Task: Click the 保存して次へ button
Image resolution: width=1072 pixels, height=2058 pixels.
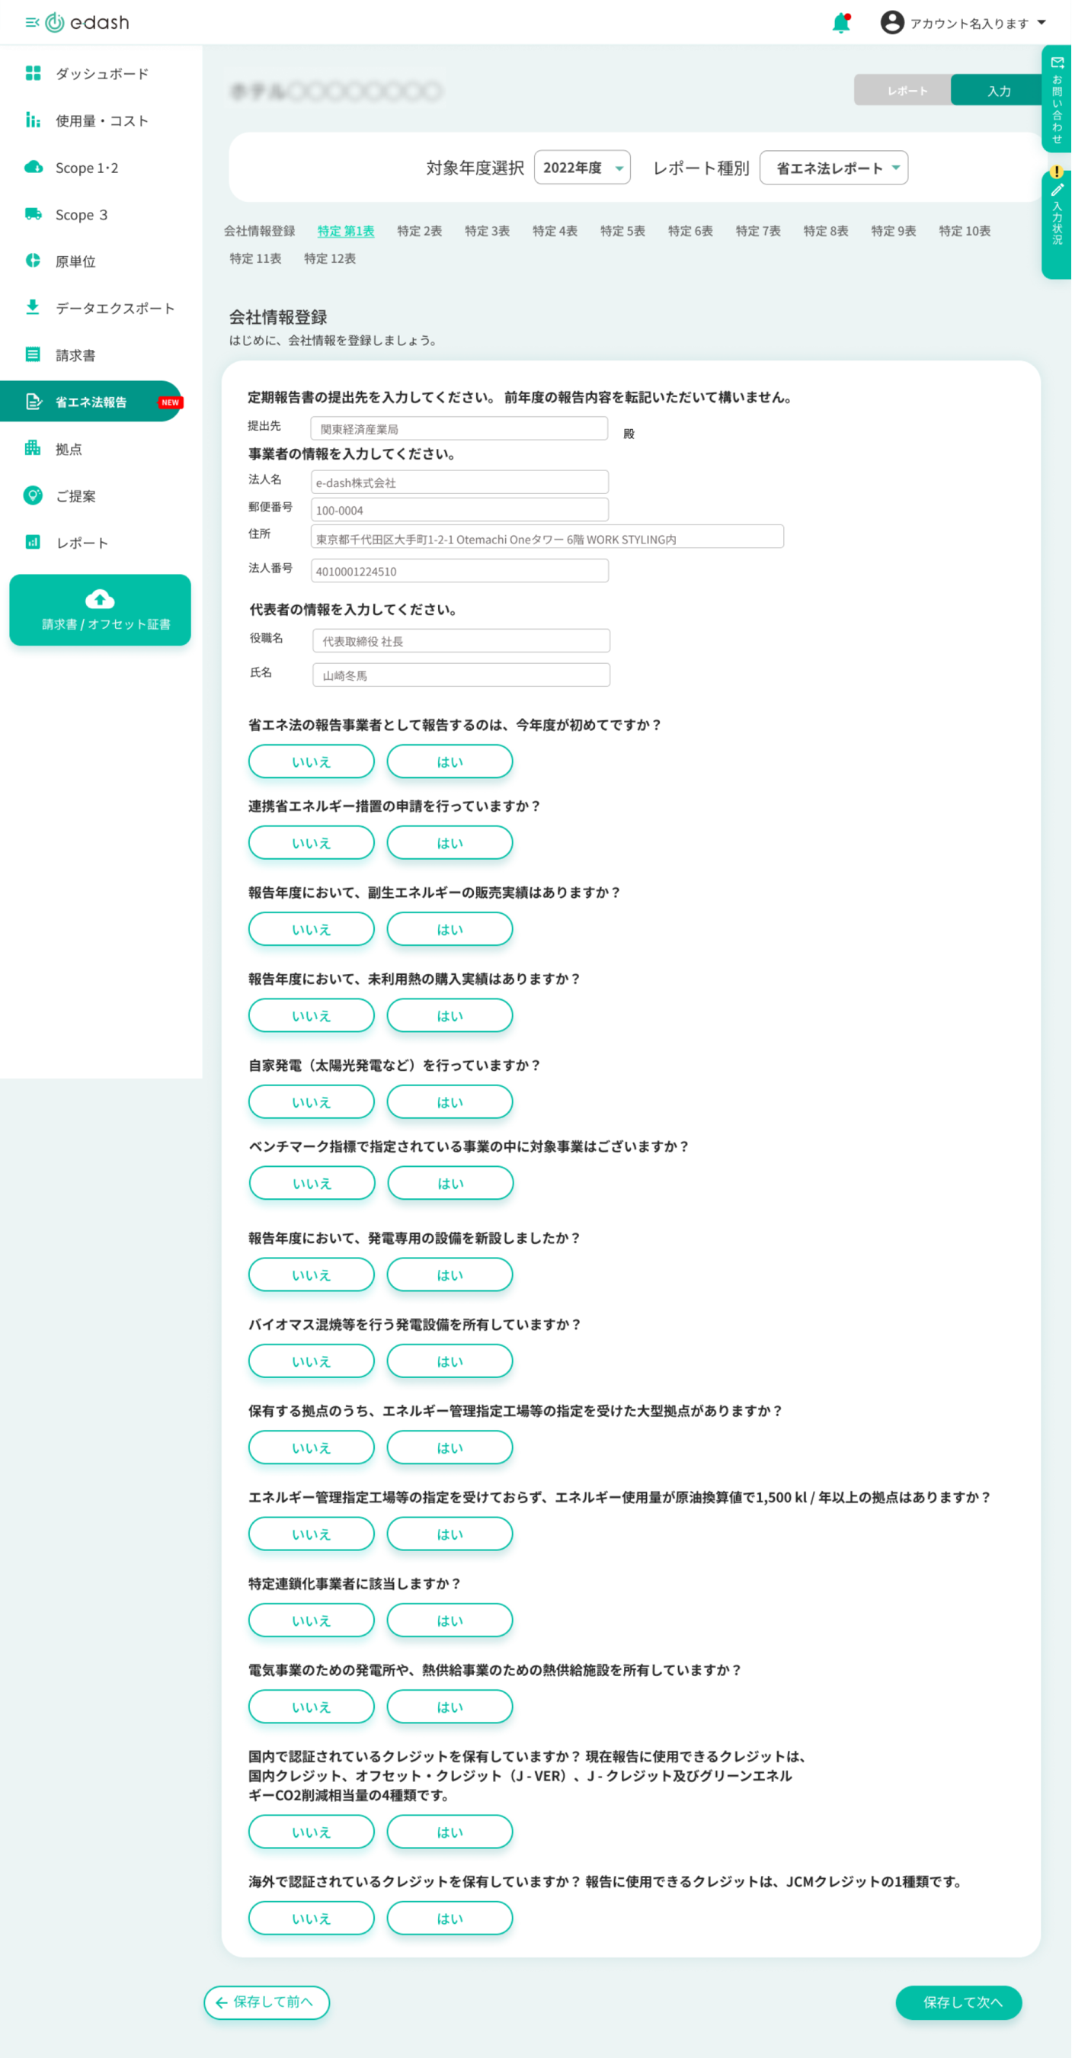Action: (x=958, y=2002)
